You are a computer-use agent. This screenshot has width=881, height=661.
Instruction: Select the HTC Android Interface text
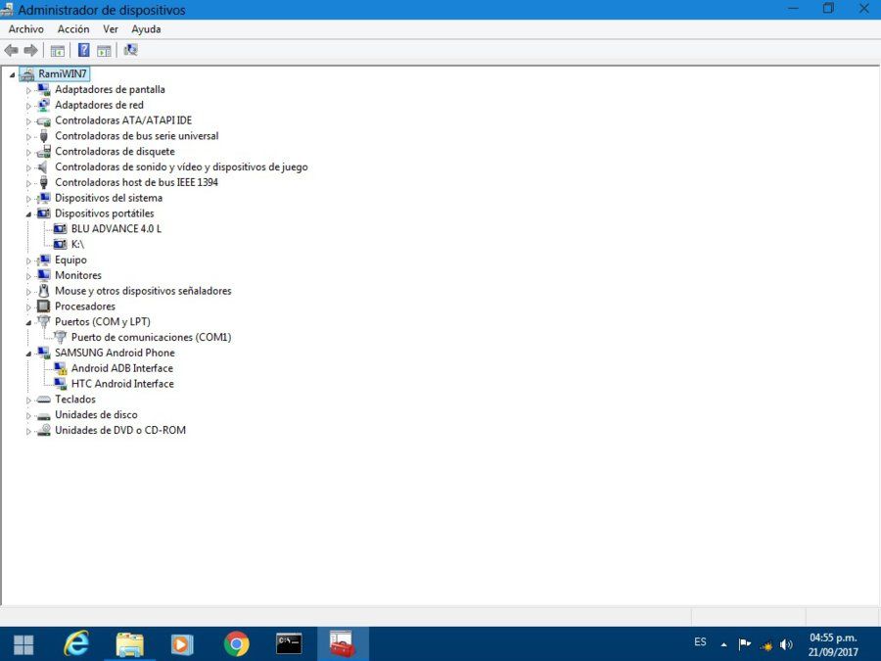tap(122, 383)
